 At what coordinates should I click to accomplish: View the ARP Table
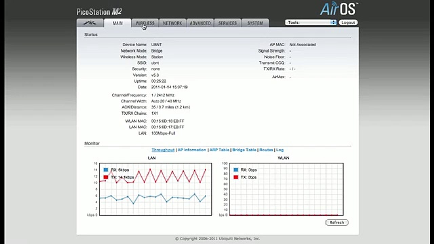tap(219, 150)
